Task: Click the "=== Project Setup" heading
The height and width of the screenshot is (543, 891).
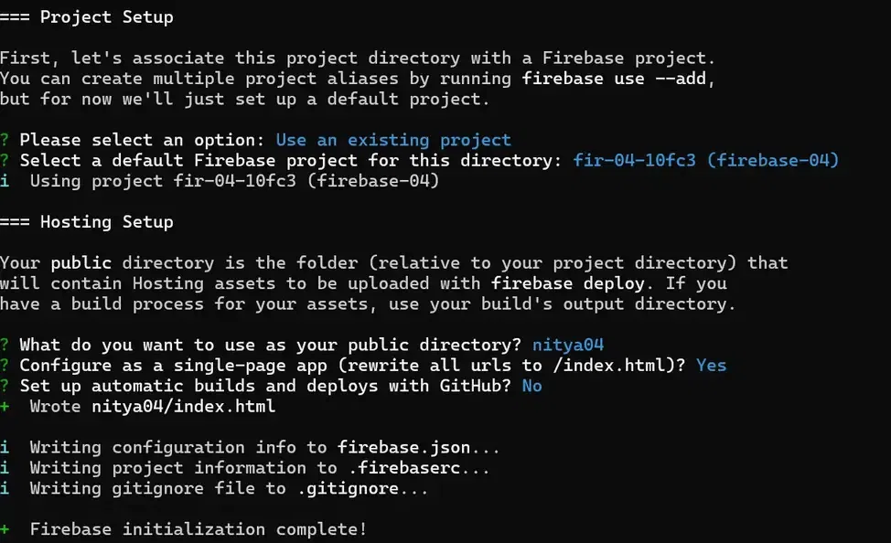Action: 87,16
